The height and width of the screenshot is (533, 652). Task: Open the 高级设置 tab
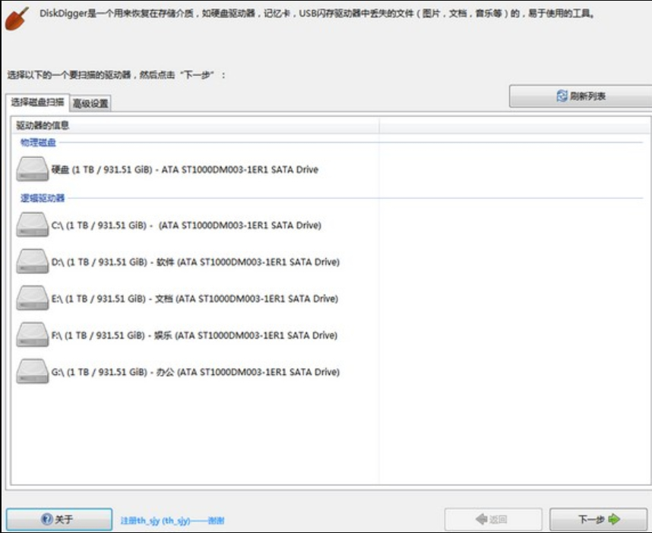point(90,103)
